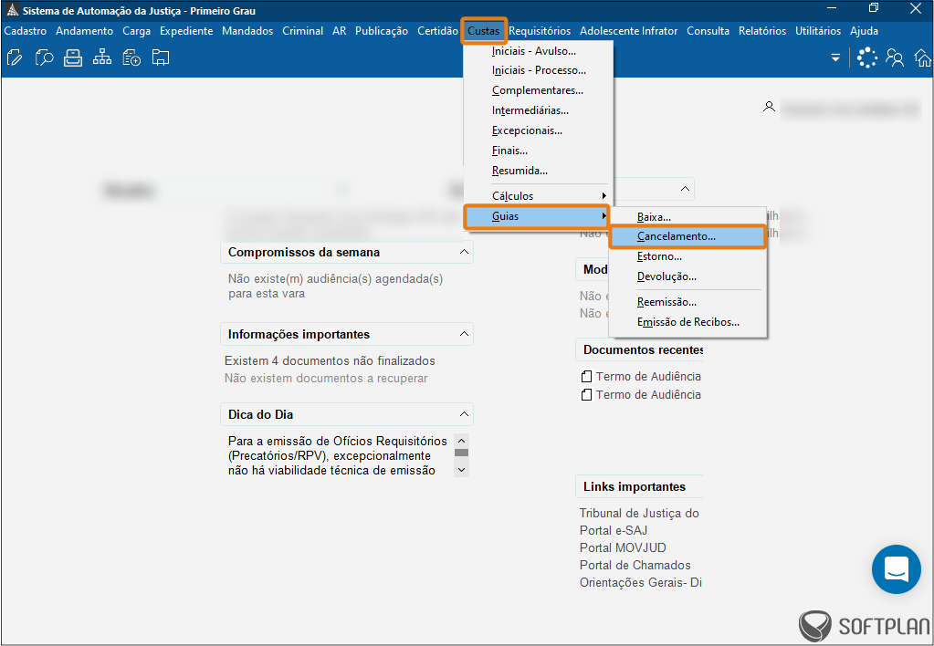Click the first Termo de Audiência document icon

(587, 376)
